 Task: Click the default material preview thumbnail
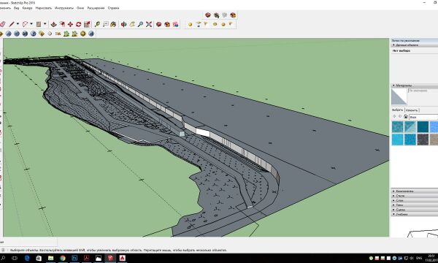point(399,96)
